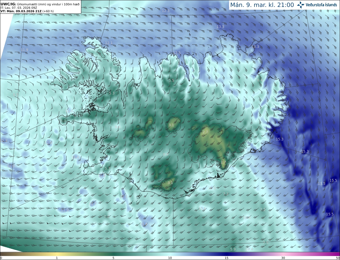Click the '0' label on the color scale
This screenshot has width=340, height=260.
tap(1, 258)
